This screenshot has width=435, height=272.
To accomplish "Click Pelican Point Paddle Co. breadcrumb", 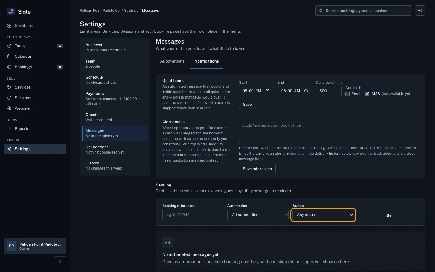I will (100, 11).
